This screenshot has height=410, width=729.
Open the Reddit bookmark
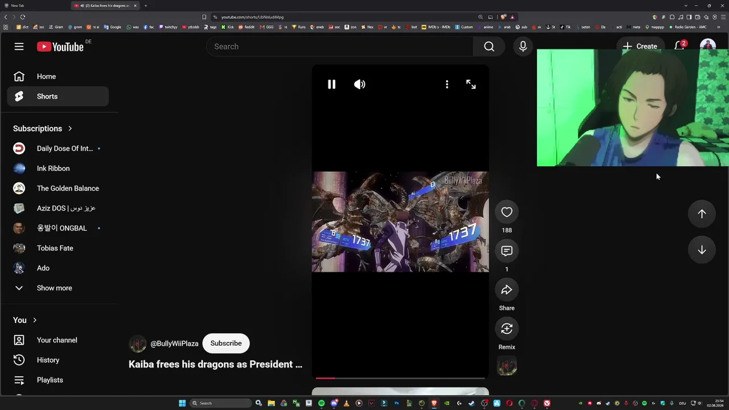[247, 27]
